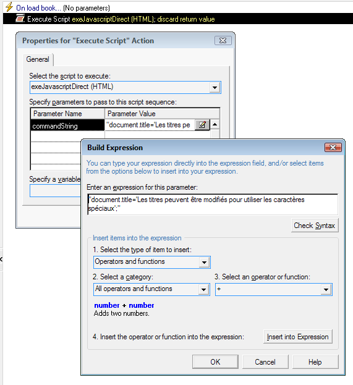This screenshot has width=353, height=385.
Task: Click Insert into Expression button
Action: (298, 337)
